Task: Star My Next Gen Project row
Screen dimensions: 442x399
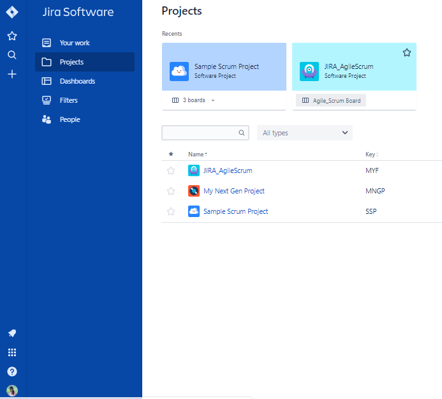Action: point(171,191)
